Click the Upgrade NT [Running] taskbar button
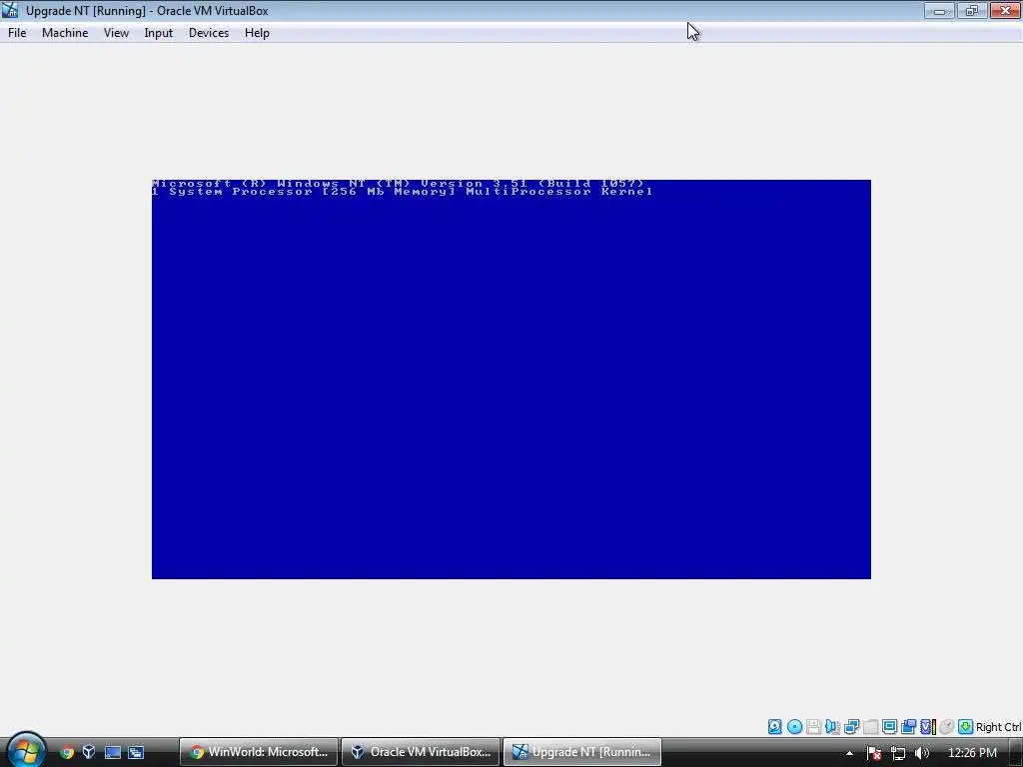Viewport: 1023px width, 767px height. click(582, 752)
